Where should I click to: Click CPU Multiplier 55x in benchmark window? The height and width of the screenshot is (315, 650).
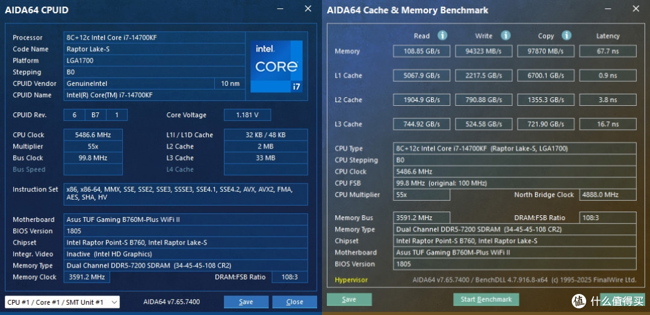pyautogui.click(x=421, y=195)
